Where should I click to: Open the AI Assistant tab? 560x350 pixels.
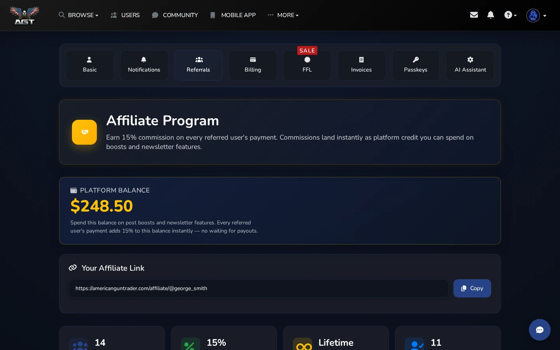(470, 65)
